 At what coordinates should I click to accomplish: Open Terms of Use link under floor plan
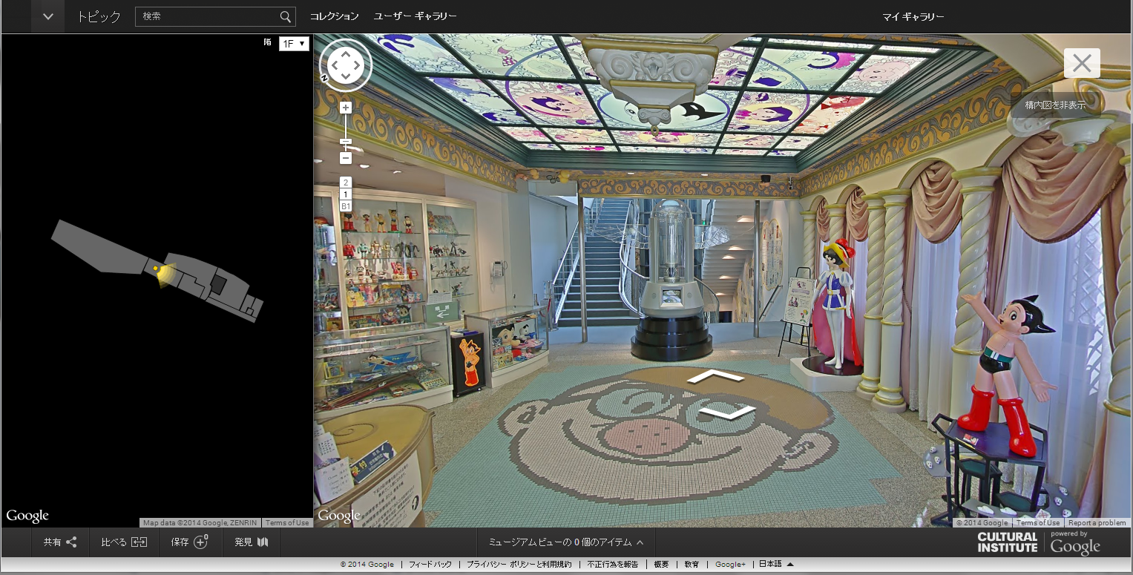[x=287, y=523]
